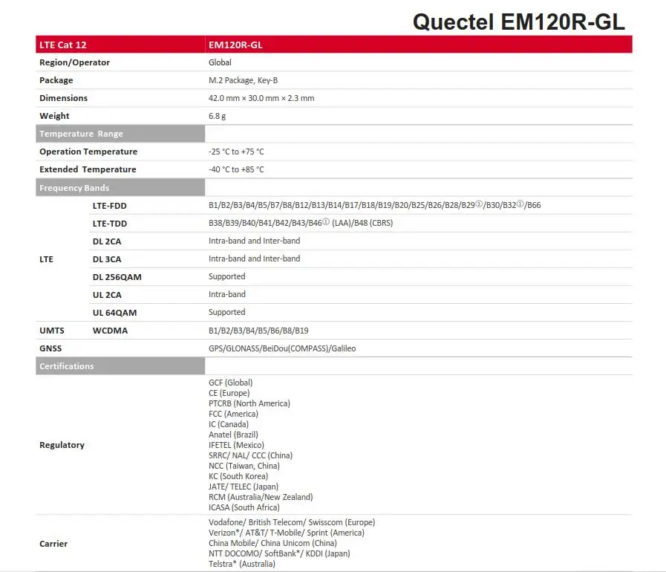Select the M.2 Package, Key-B value

[243, 80]
